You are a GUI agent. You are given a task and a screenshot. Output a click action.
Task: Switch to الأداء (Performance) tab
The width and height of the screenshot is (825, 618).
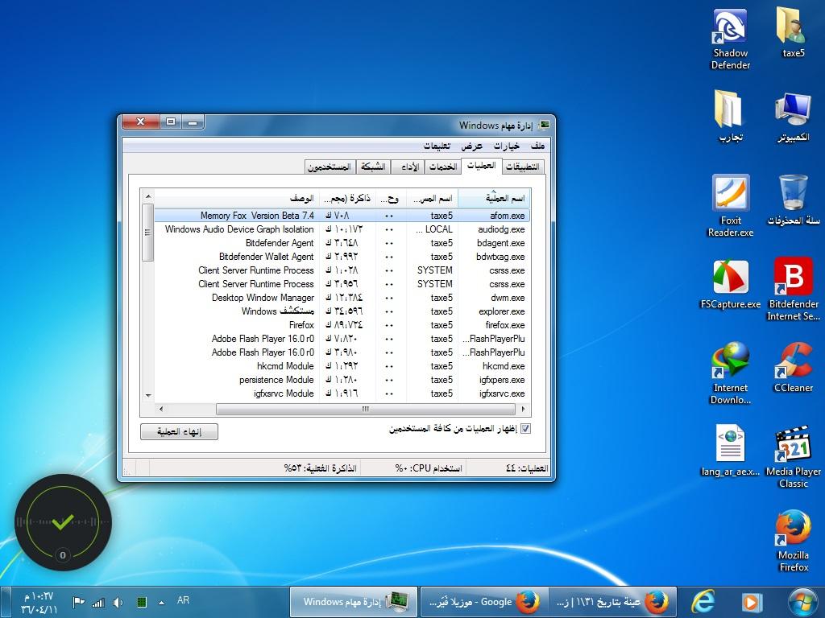[x=408, y=167]
